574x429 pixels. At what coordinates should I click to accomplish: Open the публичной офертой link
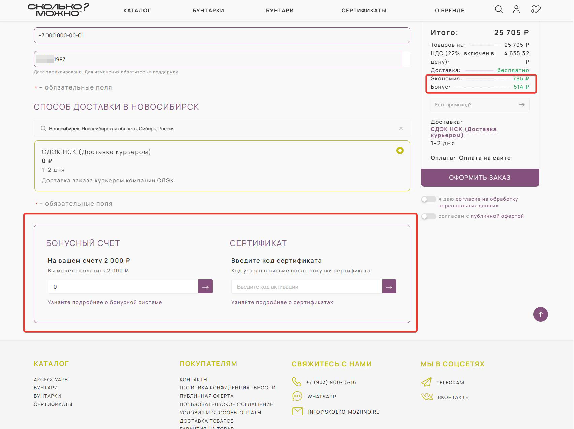point(497,216)
